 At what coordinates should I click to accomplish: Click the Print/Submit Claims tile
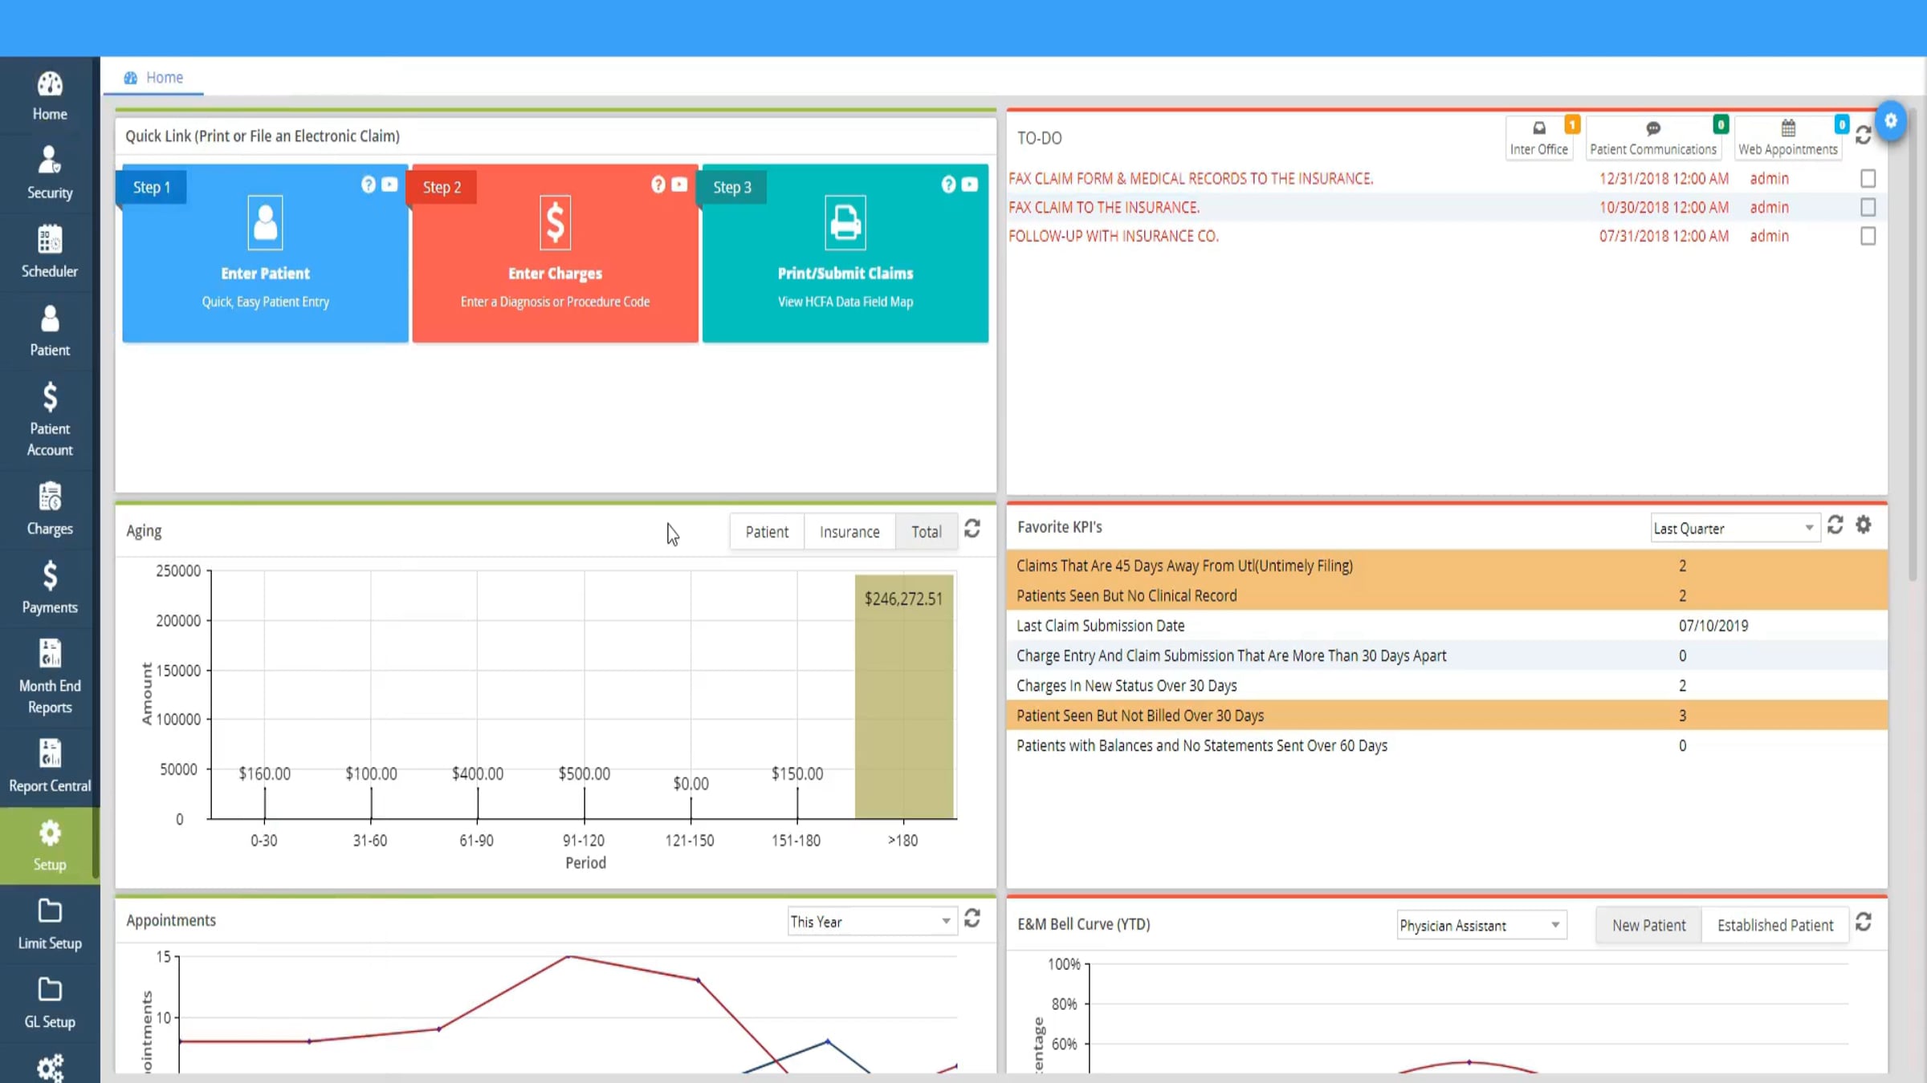coord(845,254)
